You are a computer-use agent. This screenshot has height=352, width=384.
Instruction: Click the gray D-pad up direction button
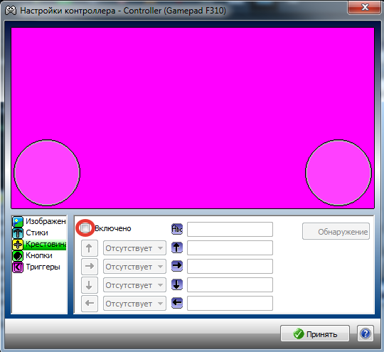coord(90,248)
